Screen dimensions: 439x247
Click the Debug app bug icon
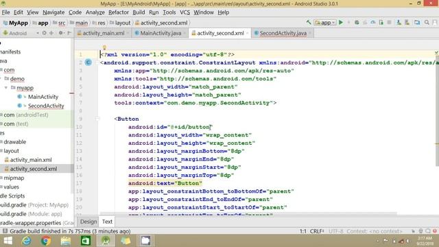(x=357, y=23)
